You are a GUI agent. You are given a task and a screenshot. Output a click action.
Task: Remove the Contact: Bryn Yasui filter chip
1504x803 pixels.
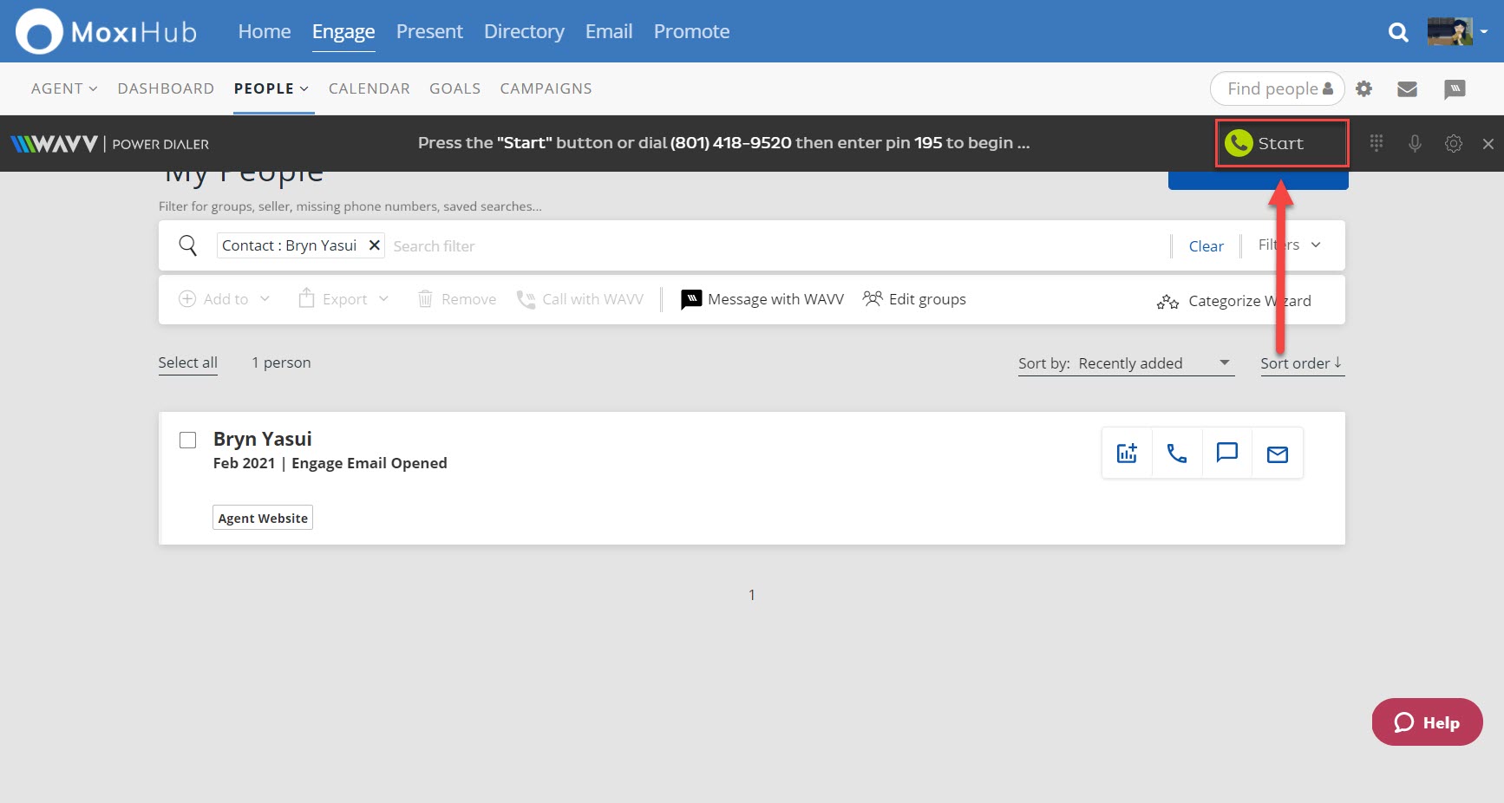(x=375, y=245)
